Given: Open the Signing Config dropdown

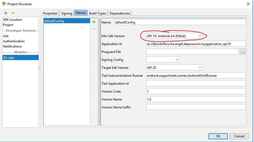Looking at the screenshot, I should [163, 60].
